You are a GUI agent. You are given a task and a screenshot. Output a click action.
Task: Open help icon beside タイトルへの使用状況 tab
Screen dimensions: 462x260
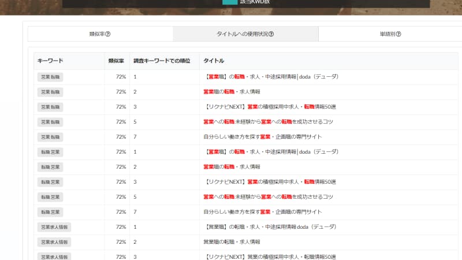coord(271,34)
